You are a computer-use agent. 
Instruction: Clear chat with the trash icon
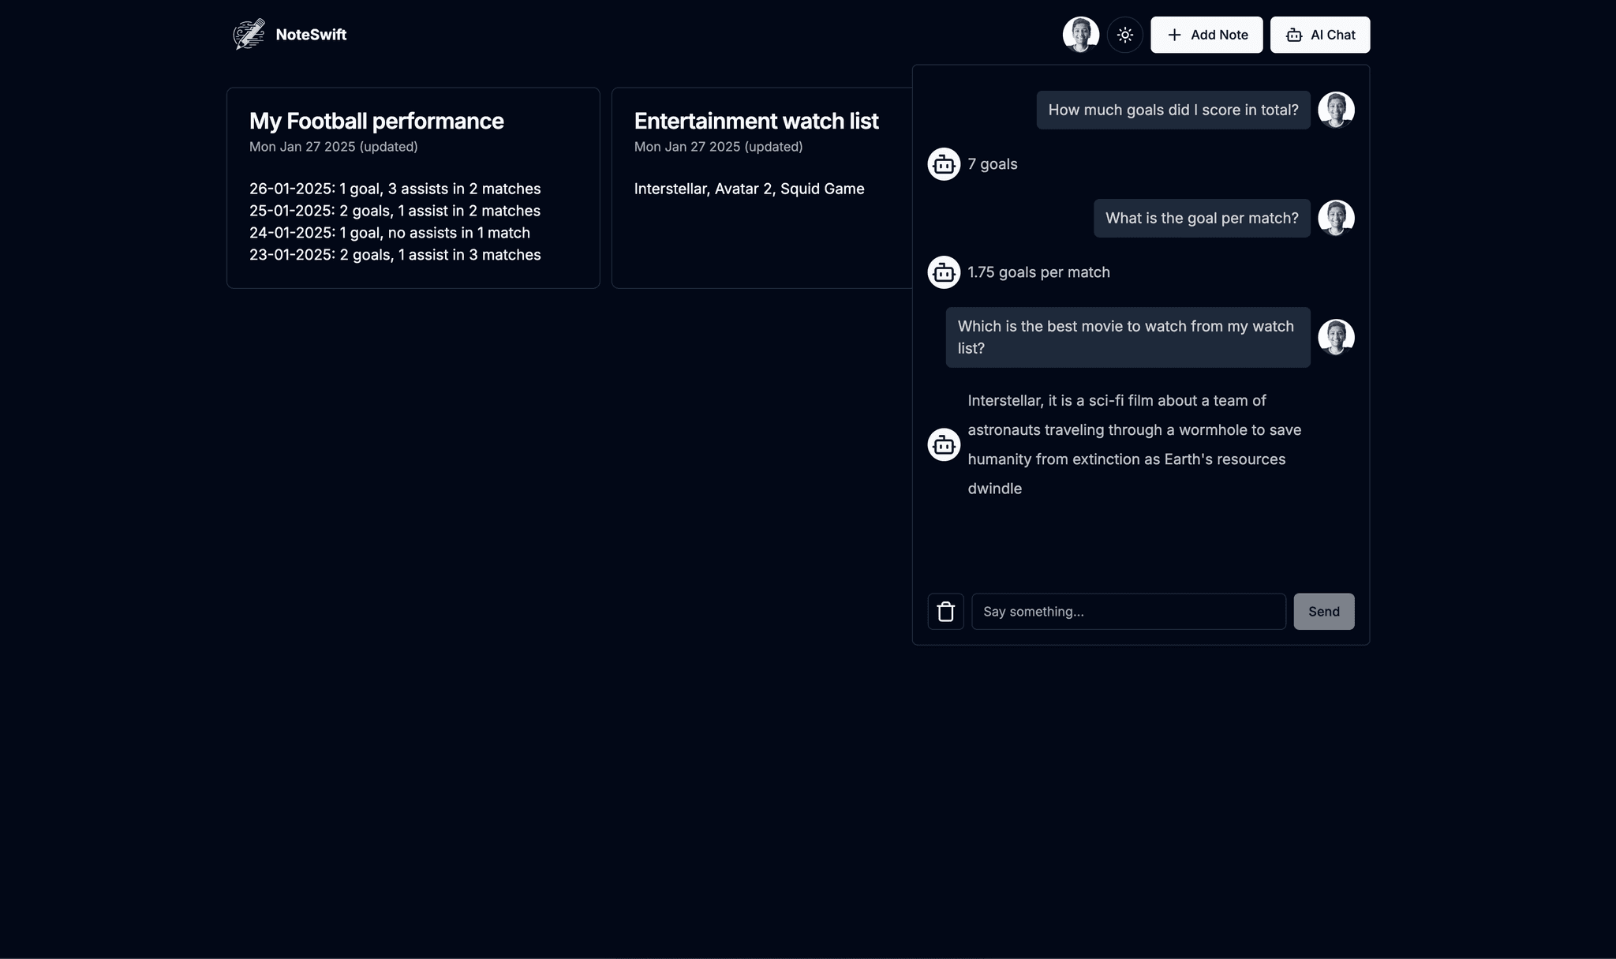[945, 612]
